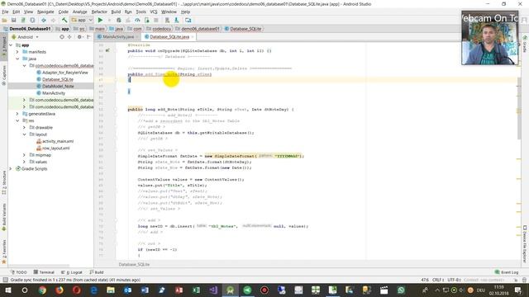Switch to MainActivity.java tab
529x297 pixels.
(117, 36)
